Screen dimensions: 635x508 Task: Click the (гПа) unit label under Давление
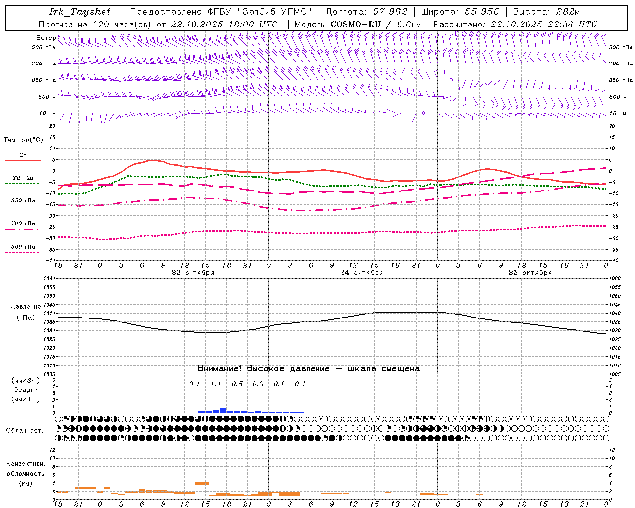pos(26,318)
